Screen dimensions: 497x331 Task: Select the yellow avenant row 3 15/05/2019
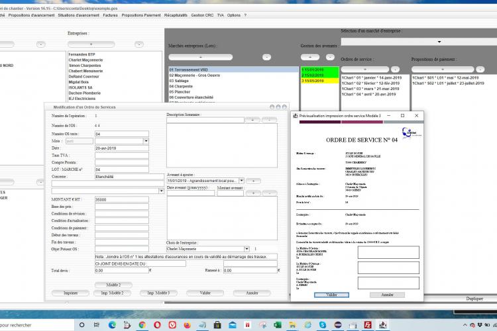pyautogui.click(x=320, y=81)
